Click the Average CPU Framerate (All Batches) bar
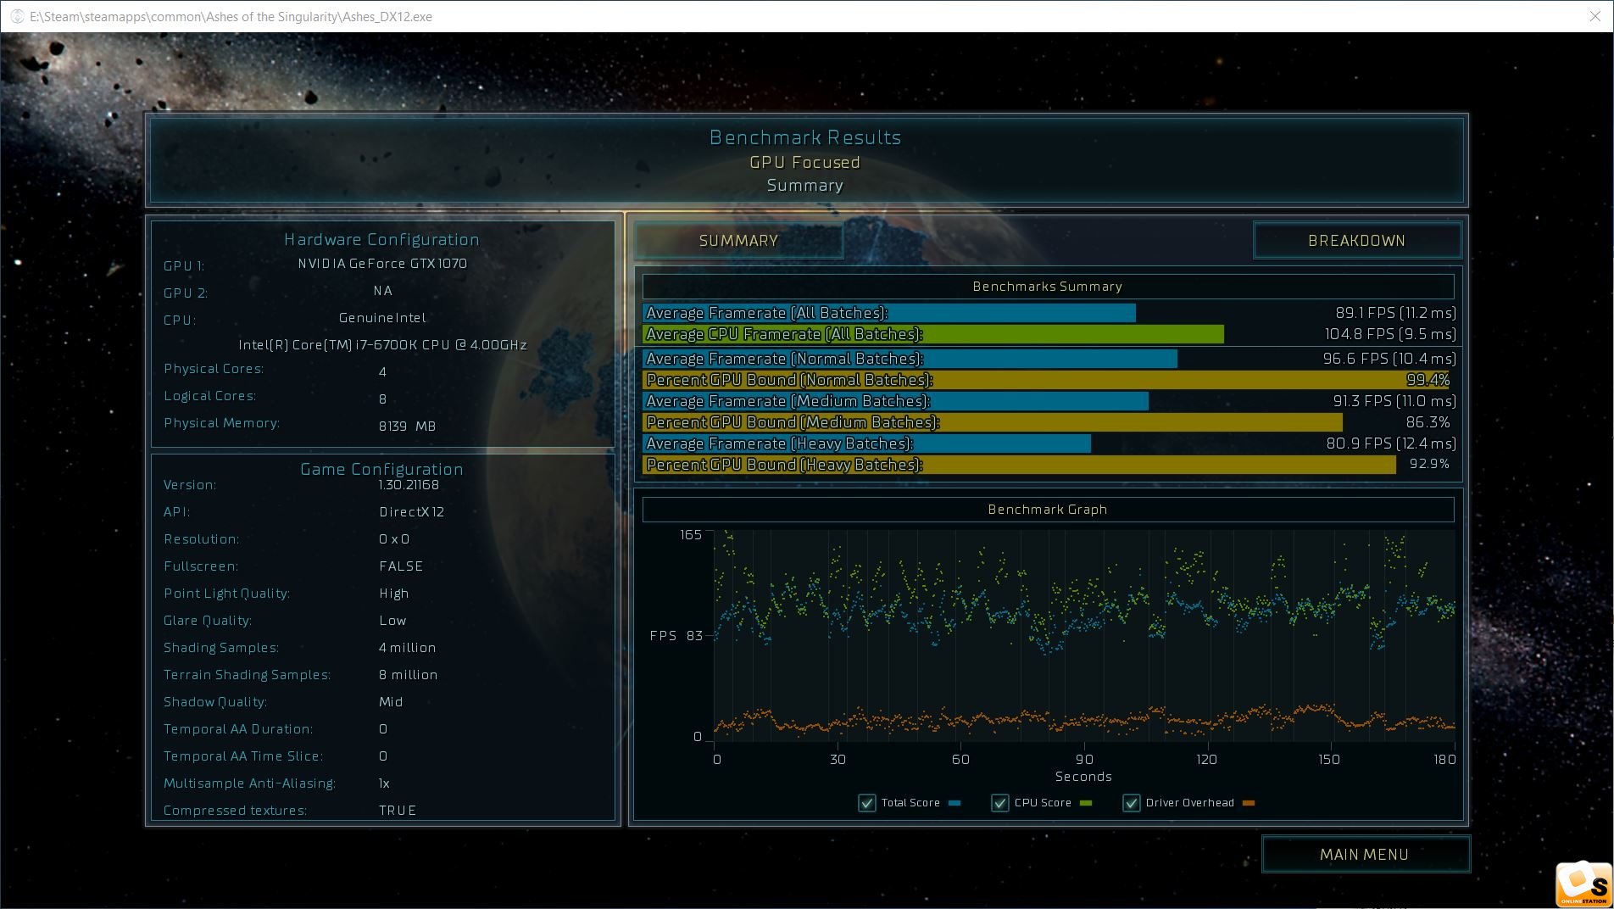 pos(933,334)
